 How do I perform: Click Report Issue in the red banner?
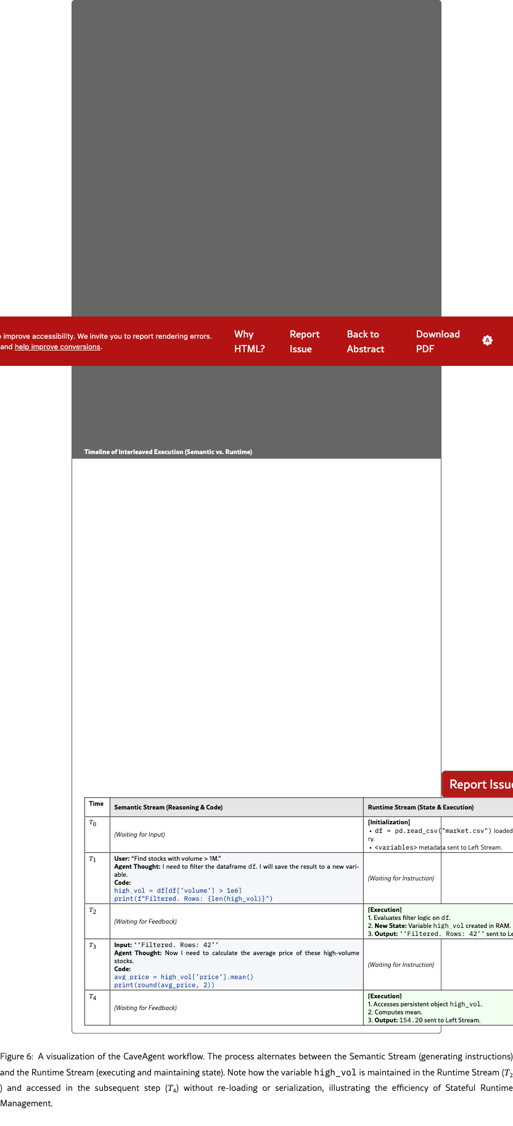304,341
